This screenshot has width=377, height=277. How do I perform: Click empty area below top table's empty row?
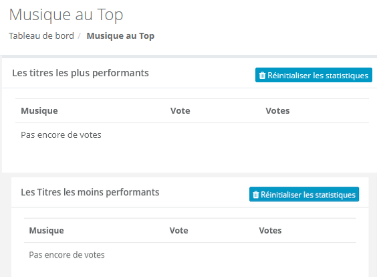[x=189, y=159]
